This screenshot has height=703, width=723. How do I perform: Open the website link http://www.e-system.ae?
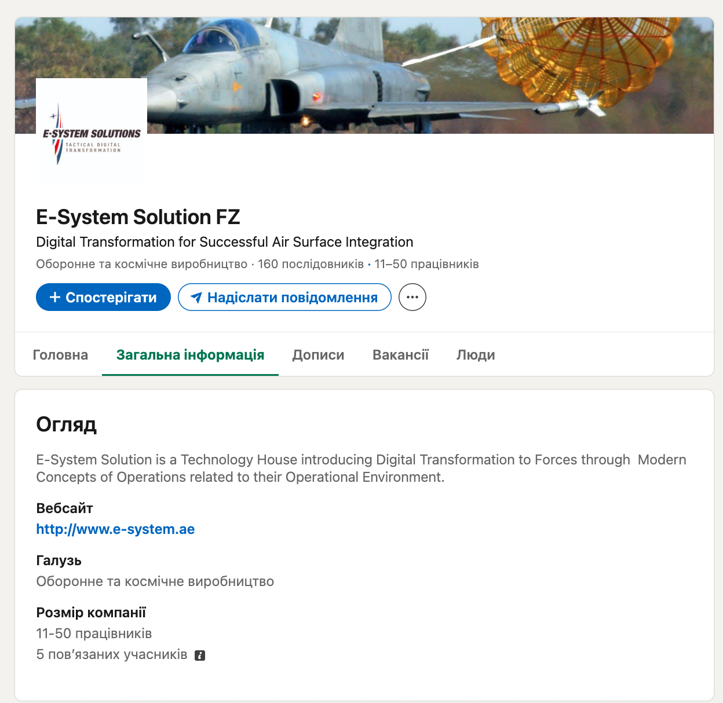(x=115, y=529)
